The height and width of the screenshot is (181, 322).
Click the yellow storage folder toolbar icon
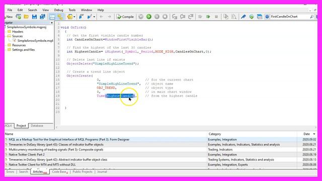click(69, 17)
